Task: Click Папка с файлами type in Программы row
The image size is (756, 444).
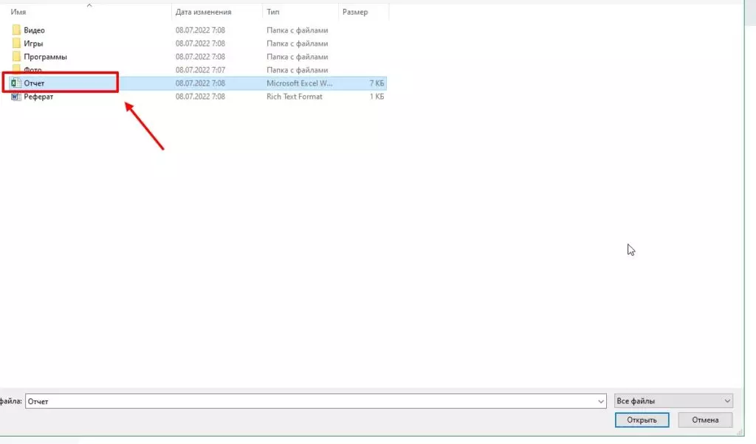Action: pyautogui.click(x=297, y=56)
